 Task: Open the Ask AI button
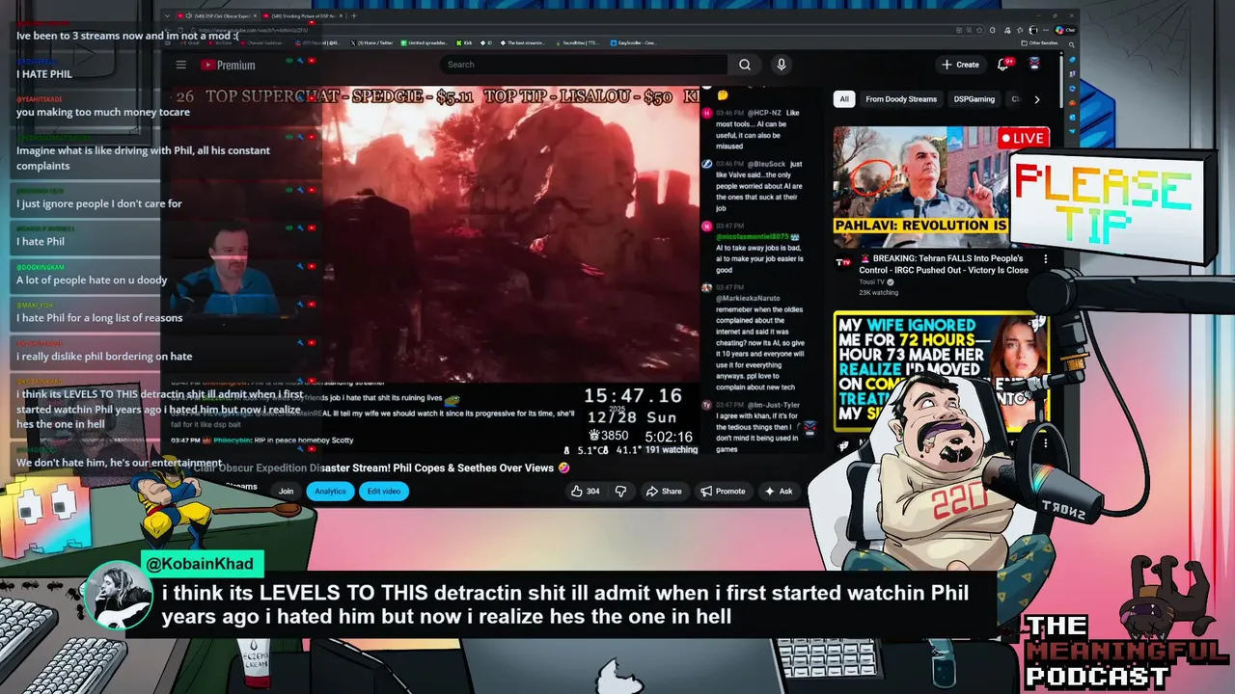click(x=779, y=491)
